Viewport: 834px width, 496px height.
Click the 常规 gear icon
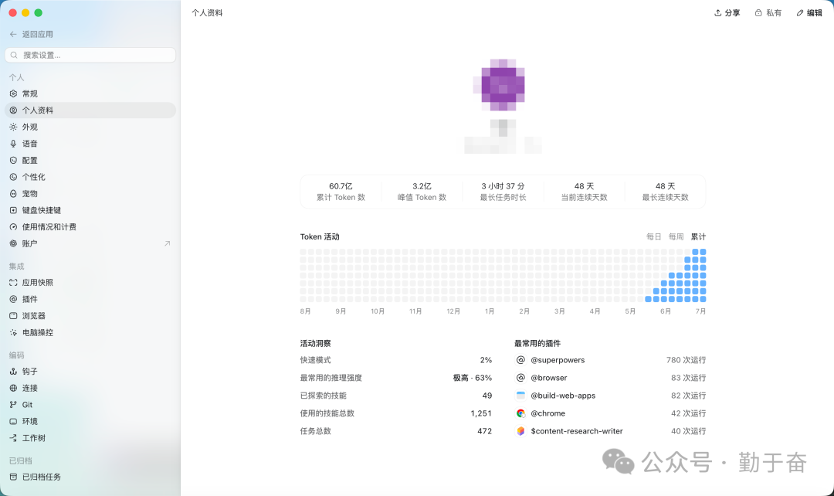[x=13, y=93]
